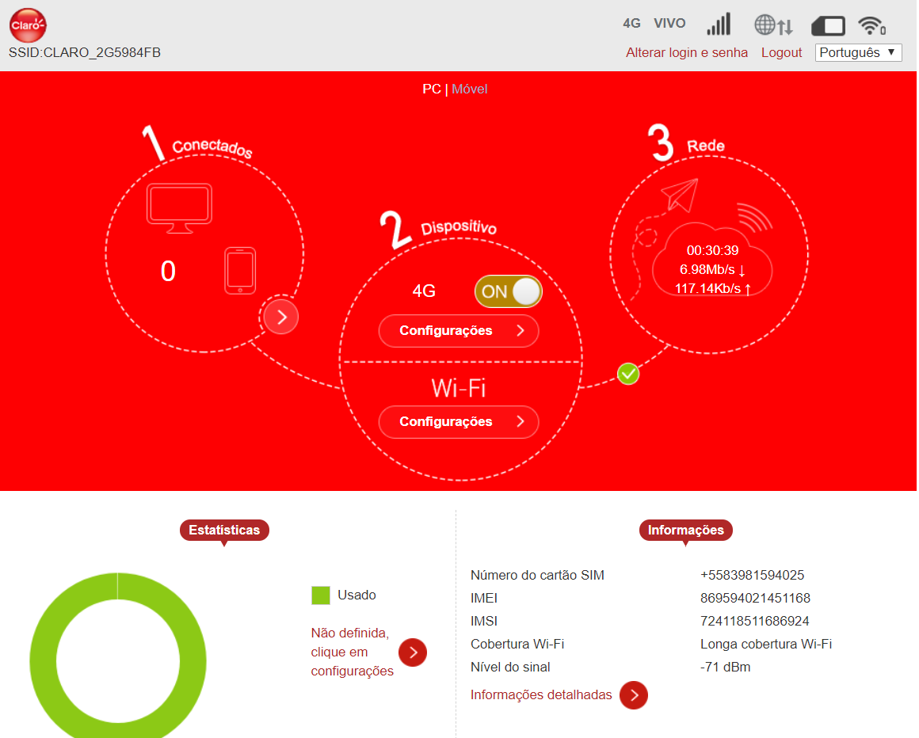Click the download speed 6.98Mb/s
The height and width of the screenshot is (738, 919).
[x=712, y=269]
